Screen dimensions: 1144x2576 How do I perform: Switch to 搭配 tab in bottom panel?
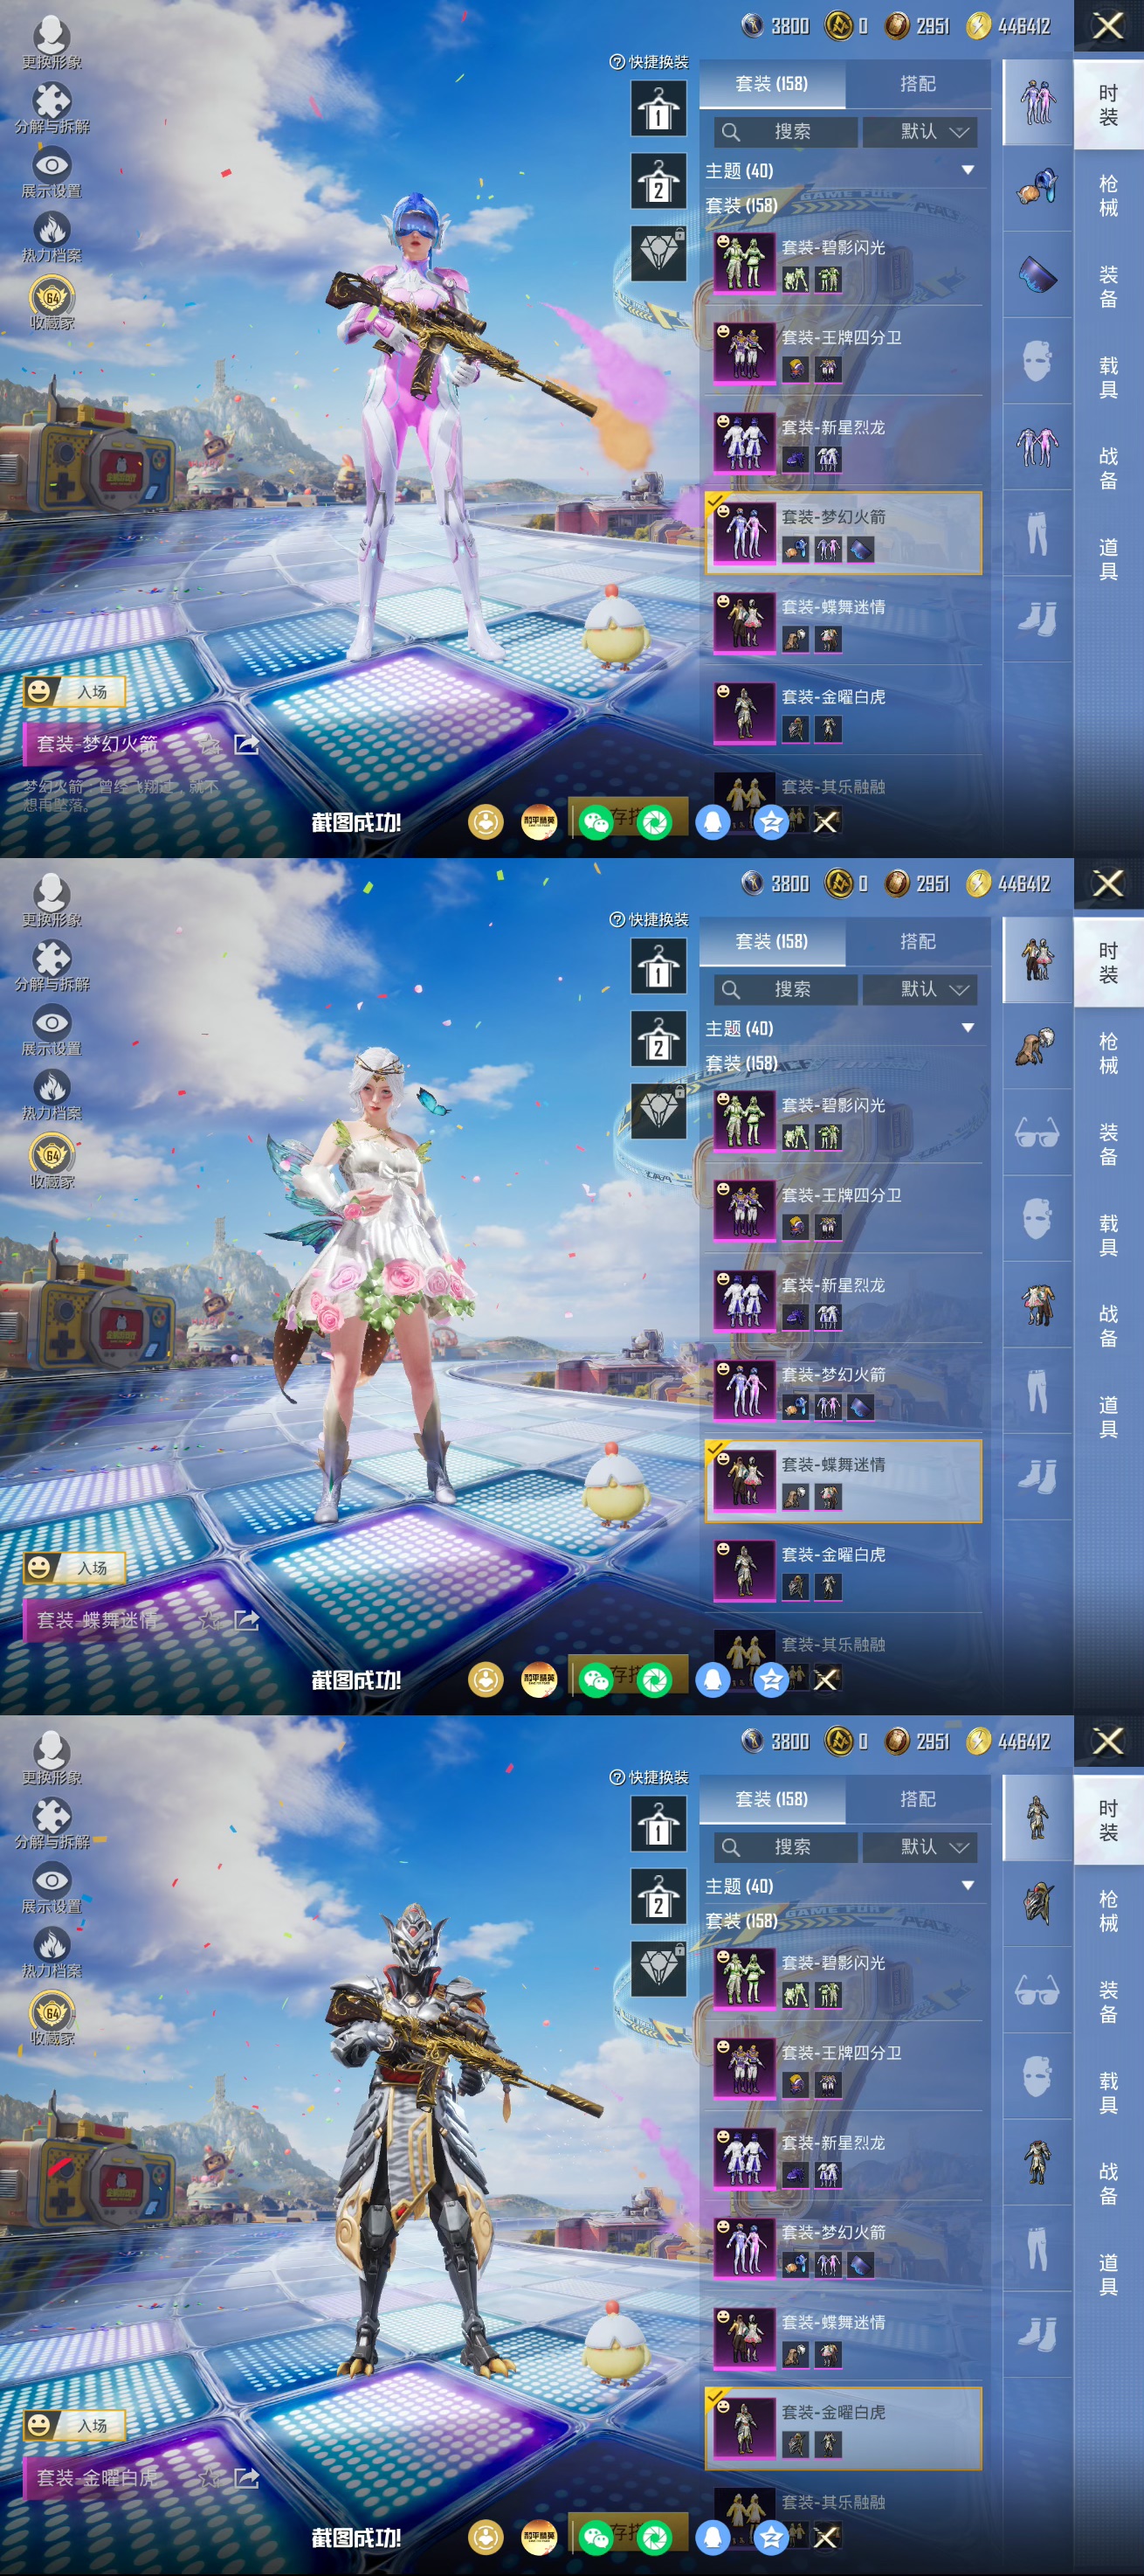(x=917, y=1800)
